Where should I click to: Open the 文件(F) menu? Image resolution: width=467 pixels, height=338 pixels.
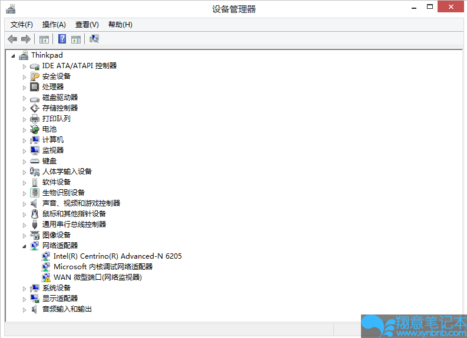(x=21, y=25)
